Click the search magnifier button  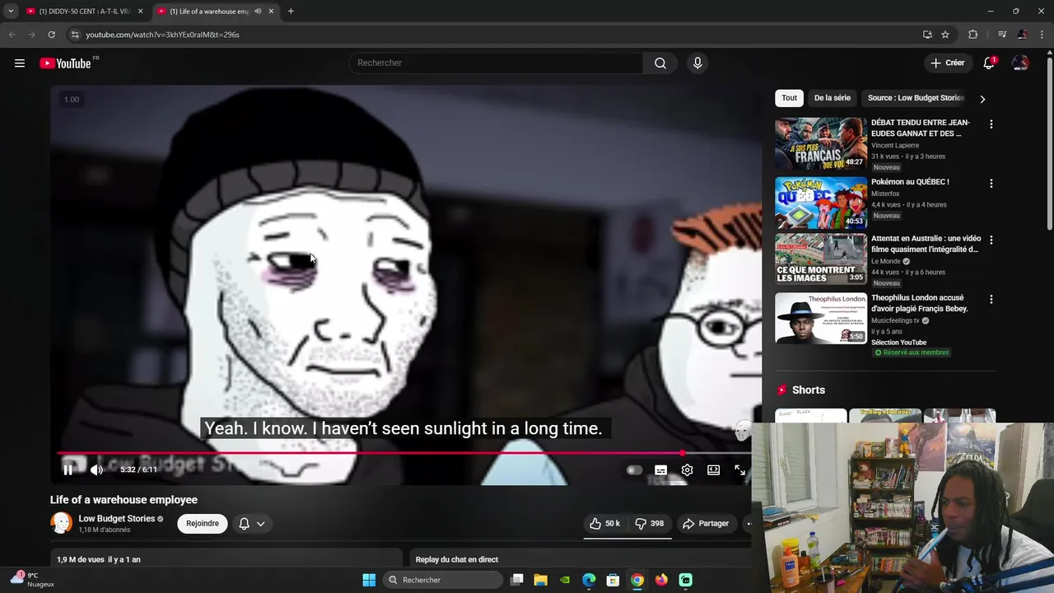660,63
